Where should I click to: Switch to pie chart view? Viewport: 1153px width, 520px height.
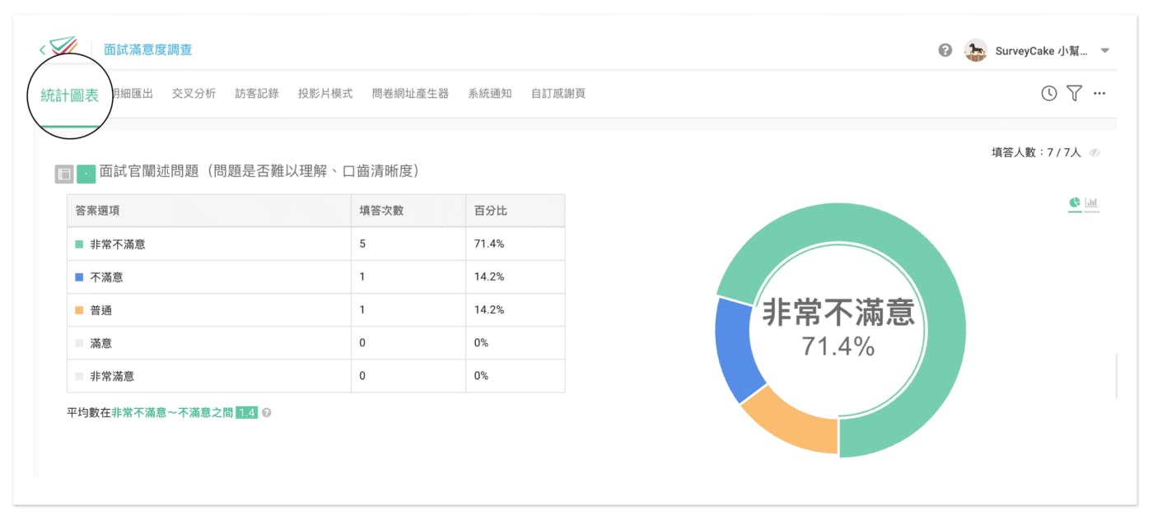pyautogui.click(x=1075, y=202)
